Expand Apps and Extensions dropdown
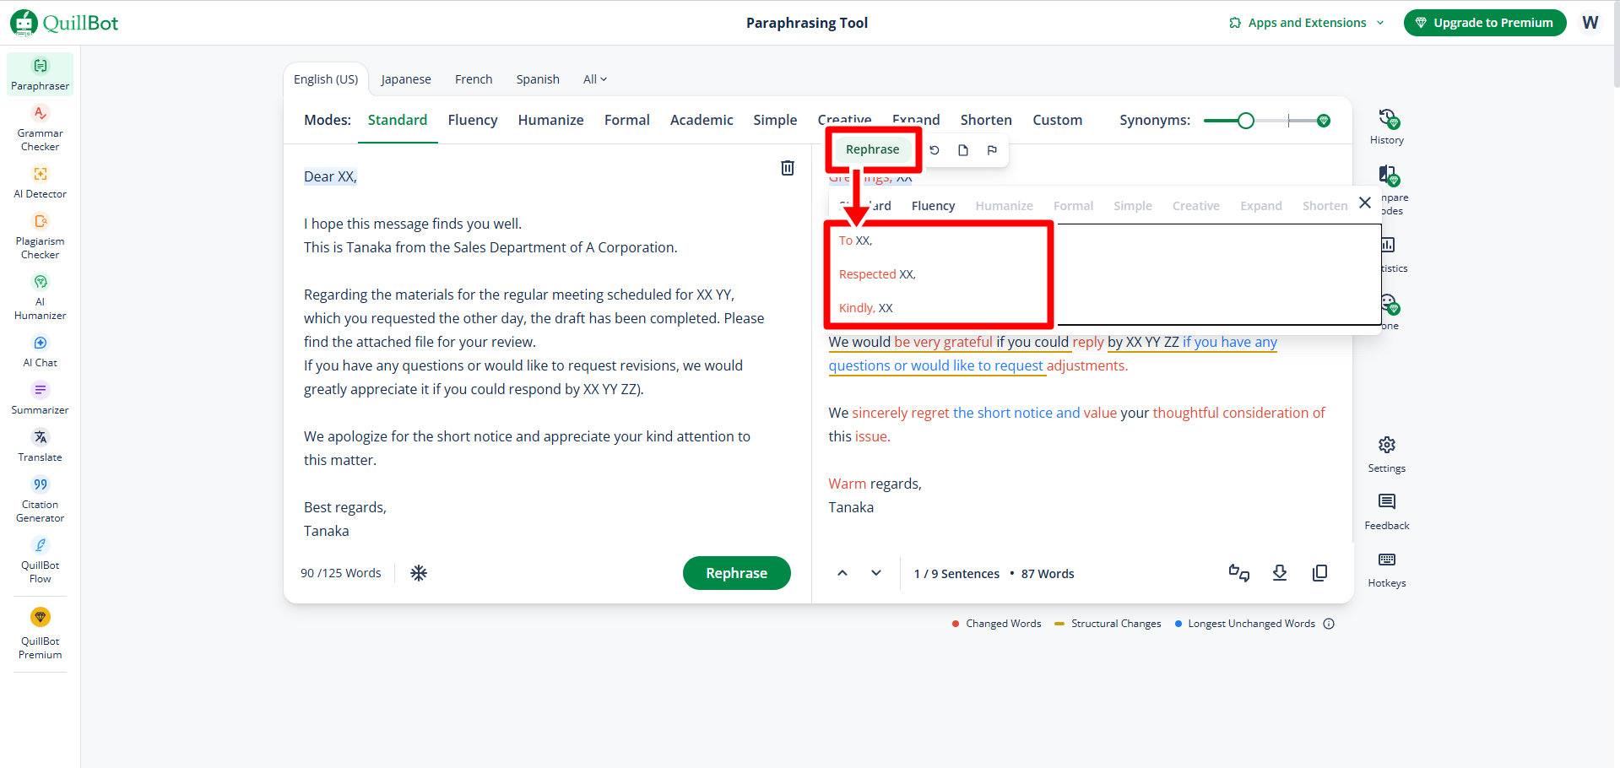This screenshot has width=1620, height=768. 1307,23
